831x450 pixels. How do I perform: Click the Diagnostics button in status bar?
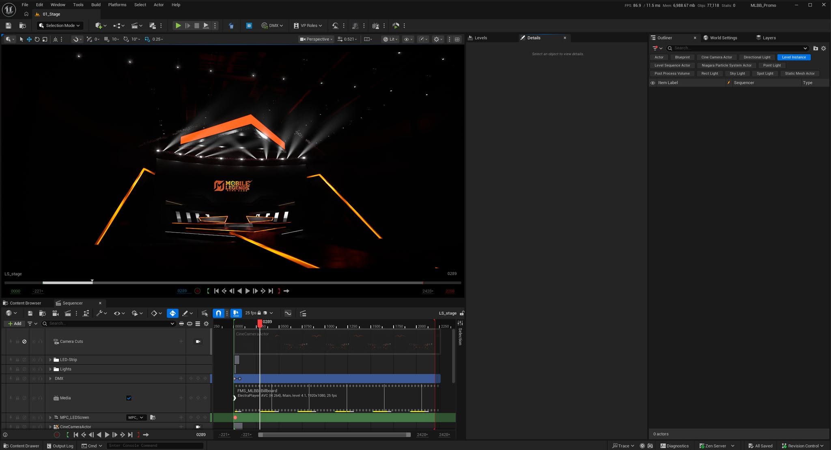pyautogui.click(x=674, y=446)
